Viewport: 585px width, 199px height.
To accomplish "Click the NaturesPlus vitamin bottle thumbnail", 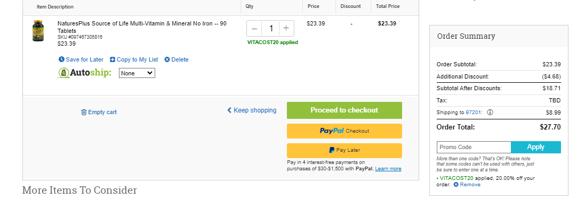I will [38, 31].
